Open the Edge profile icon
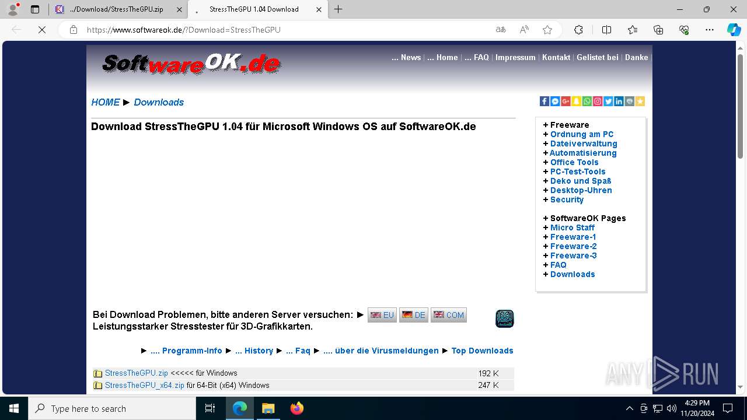This screenshot has height=420, width=747. 13,9
